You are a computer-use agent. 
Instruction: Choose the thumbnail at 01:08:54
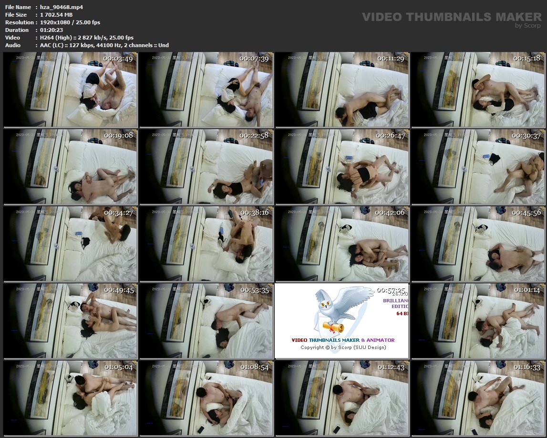[206, 398]
